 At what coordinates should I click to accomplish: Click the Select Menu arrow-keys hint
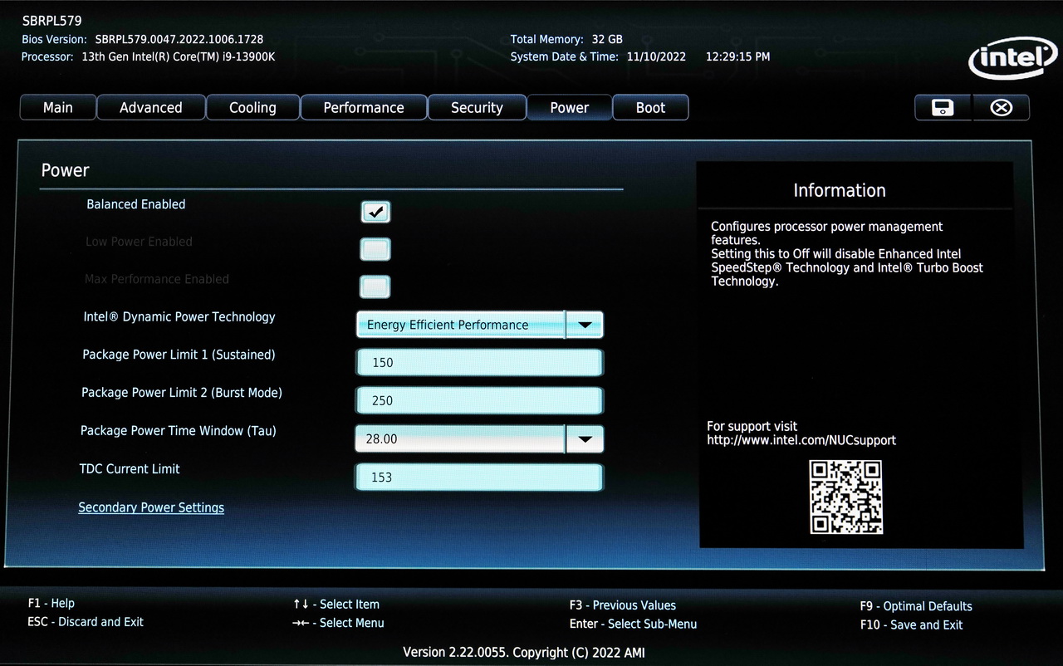tap(338, 623)
